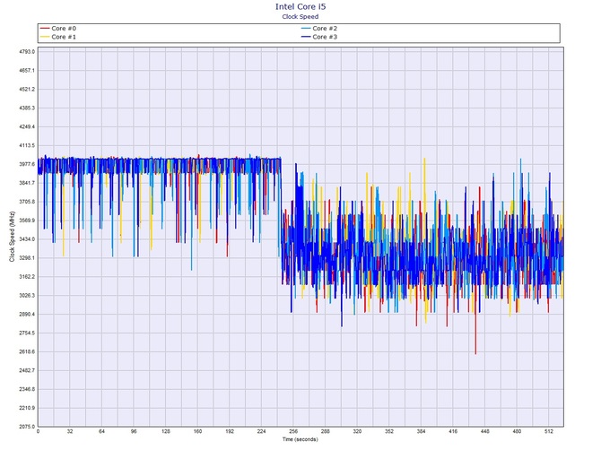The height and width of the screenshot is (450, 601).
Task: Click the 288 tick on time axis
Action: [325, 431]
